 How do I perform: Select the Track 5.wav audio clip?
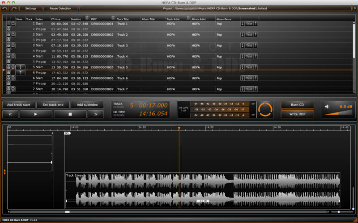point(203,190)
